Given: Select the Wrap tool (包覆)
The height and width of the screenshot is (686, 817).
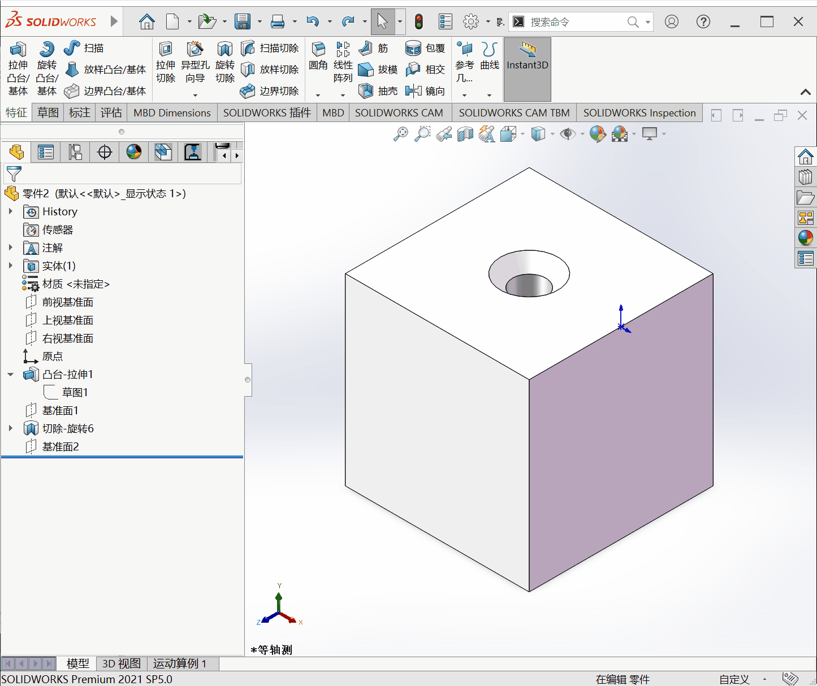Looking at the screenshot, I should tap(425, 48).
